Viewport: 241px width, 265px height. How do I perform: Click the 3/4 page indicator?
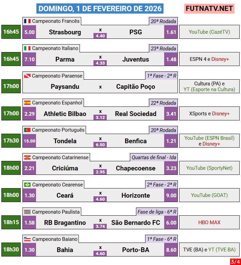pyautogui.click(x=235, y=262)
